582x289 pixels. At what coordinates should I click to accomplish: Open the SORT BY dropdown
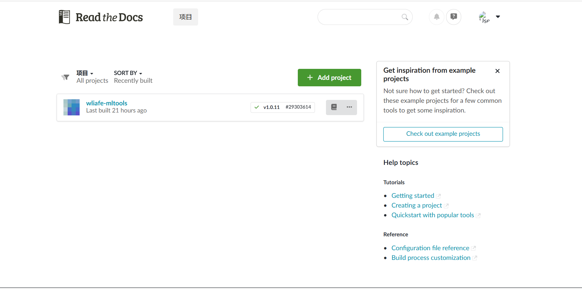pos(128,73)
